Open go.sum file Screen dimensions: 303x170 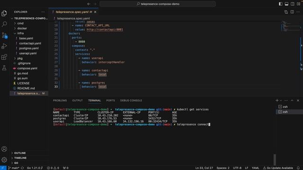pos(29,78)
